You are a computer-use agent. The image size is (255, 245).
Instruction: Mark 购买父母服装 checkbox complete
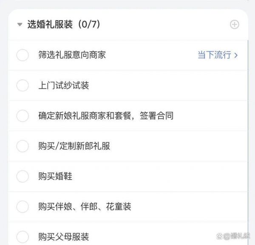point(23,237)
